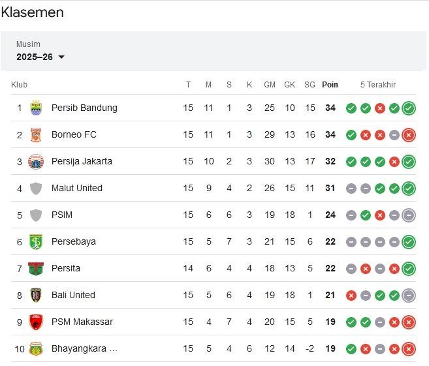Click the Persita club logo
Image resolution: width=429 pixels, height=366 pixels.
[36, 269]
